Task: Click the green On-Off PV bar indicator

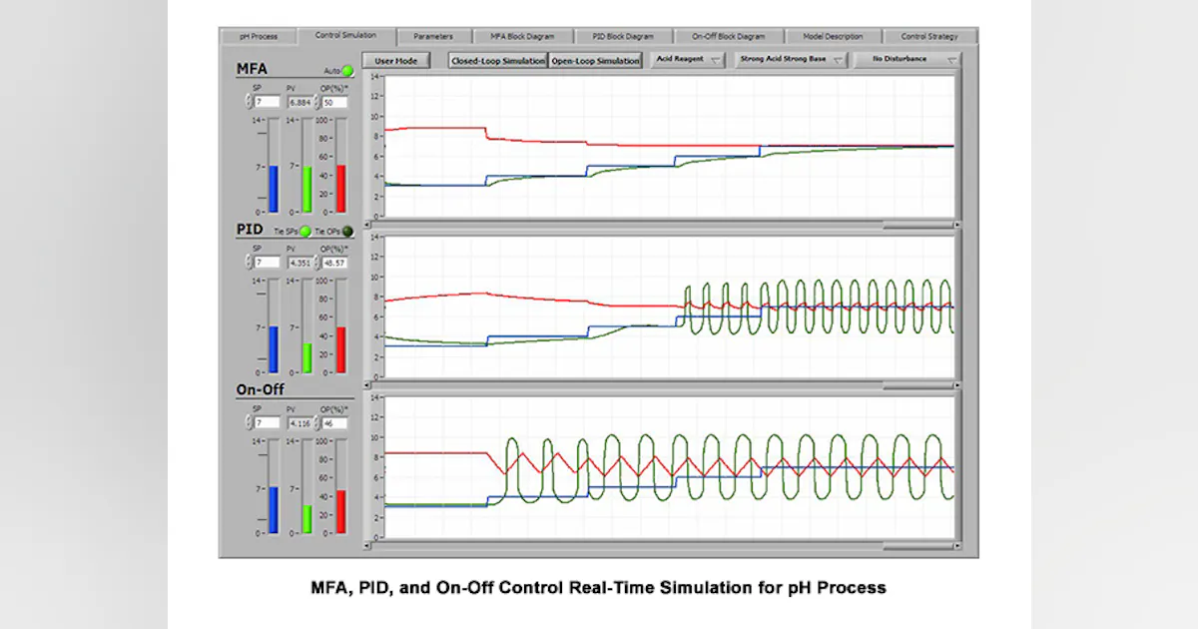Action: 307,487
